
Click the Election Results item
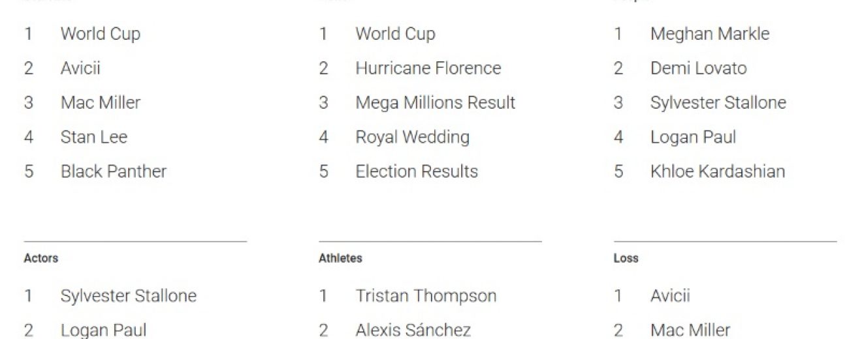(x=417, y=171)
